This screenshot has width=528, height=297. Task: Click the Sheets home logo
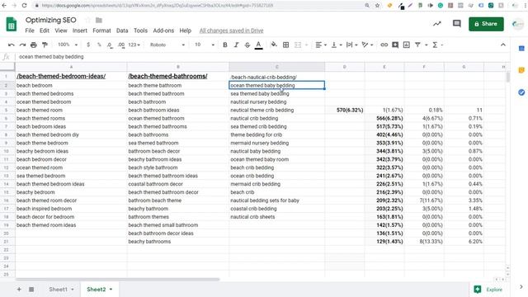click(x=11, y=25)
